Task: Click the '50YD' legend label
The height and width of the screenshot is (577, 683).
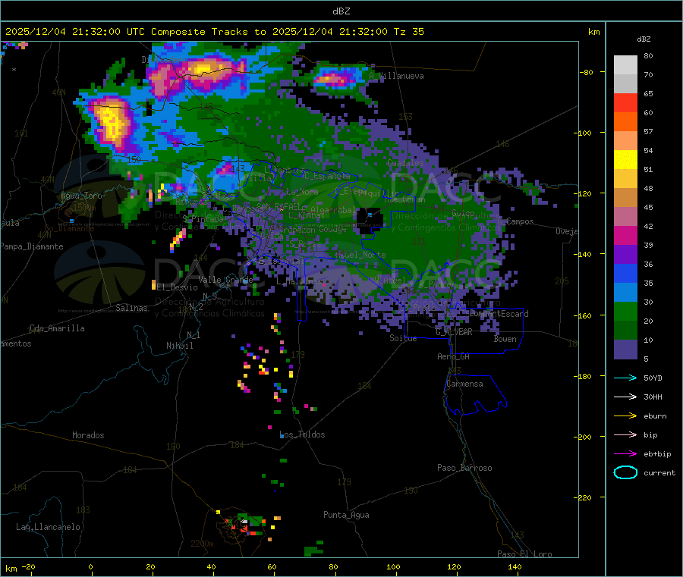Action: (653, 378)
